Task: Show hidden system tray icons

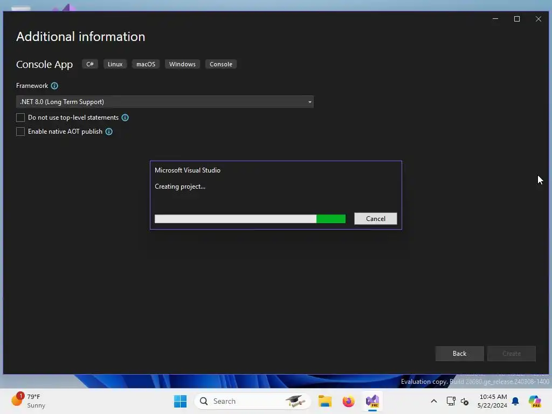Action: click(434, 401)
